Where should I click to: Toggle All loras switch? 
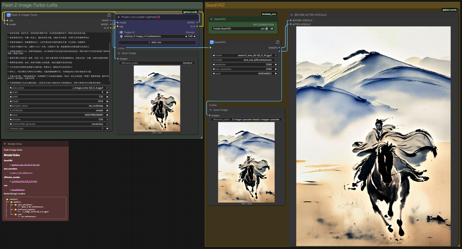click(121, 32)
